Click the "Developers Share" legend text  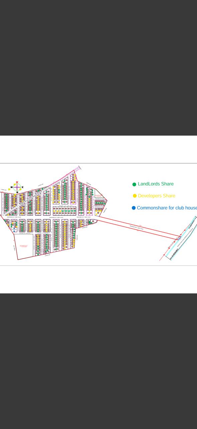pyautogui.click(x=156, y=196)
